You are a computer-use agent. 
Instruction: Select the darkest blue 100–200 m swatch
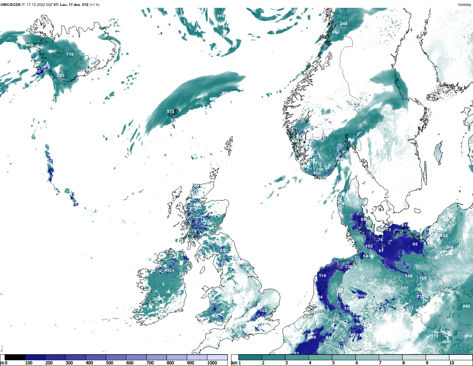(x=35, y=357)
